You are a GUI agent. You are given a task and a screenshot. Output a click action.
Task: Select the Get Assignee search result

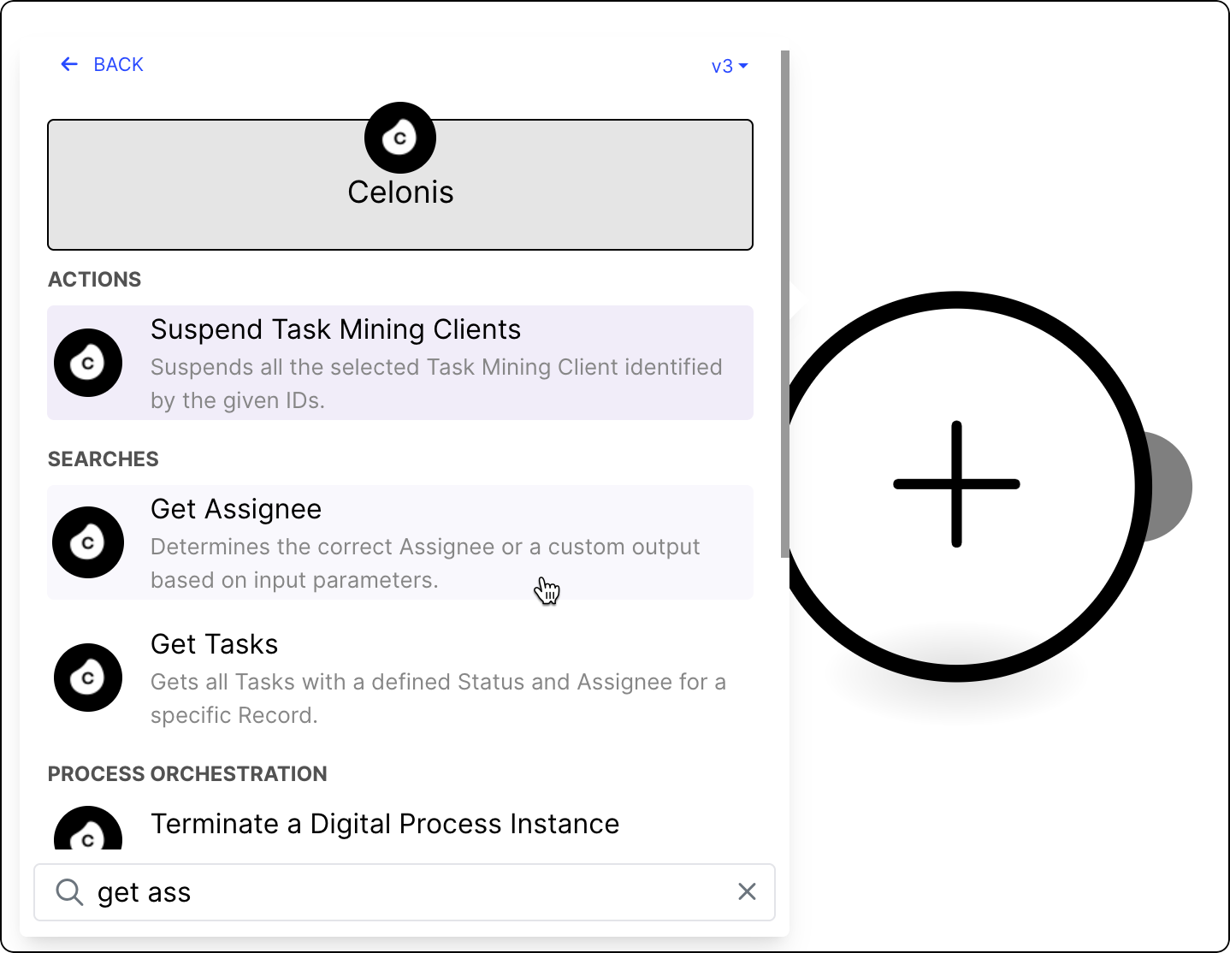pos(399,542)
